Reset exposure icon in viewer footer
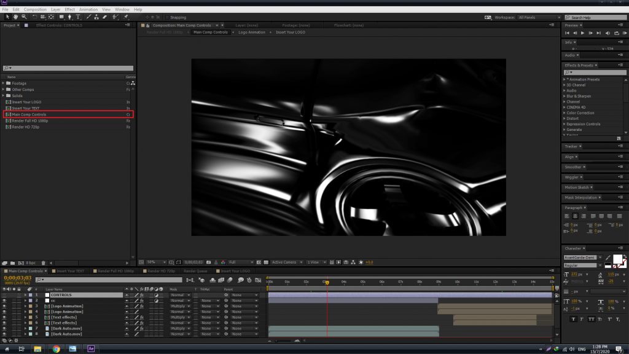This screenshot has height=354, width=629. pyautogui.click(x=361, y=262)
